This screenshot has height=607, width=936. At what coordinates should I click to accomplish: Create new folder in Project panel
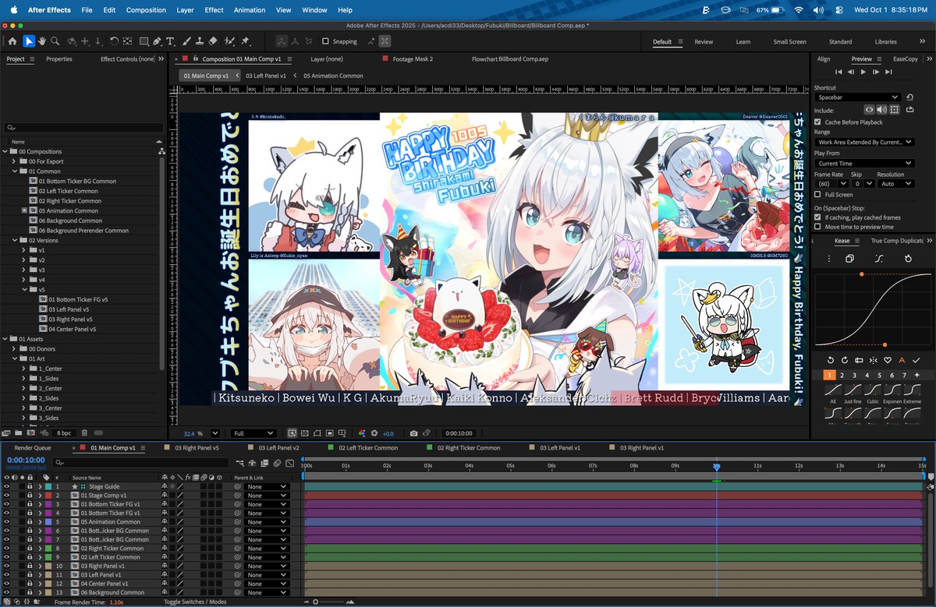coord(19,432)
